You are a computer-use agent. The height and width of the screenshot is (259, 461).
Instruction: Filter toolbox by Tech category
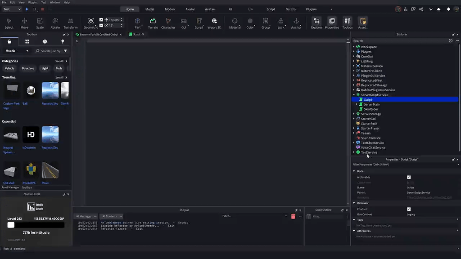tap(59, 68)
